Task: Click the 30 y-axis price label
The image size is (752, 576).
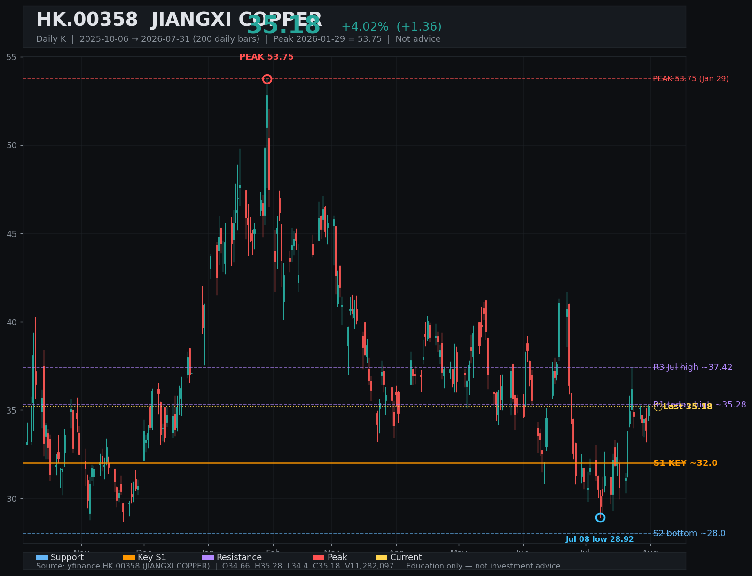Action: [x=11, y=499]
